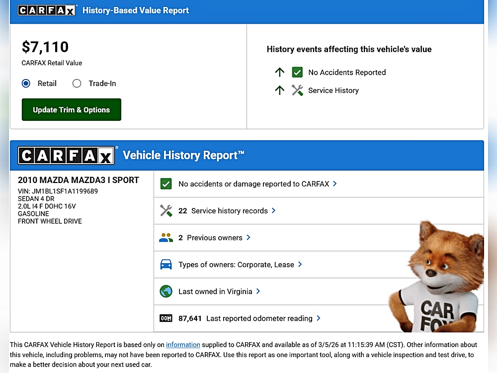Open the Previous owners section

tap(214, 238)
